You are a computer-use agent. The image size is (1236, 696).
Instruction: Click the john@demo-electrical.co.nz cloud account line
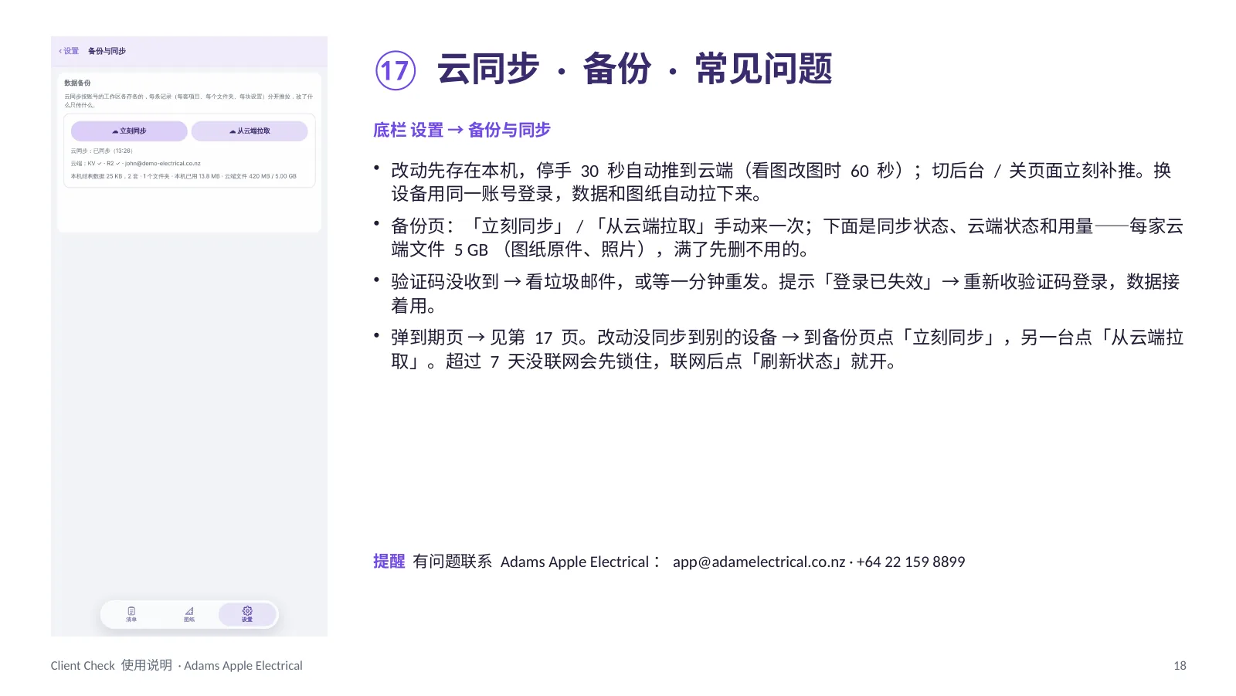click(136, 164)
